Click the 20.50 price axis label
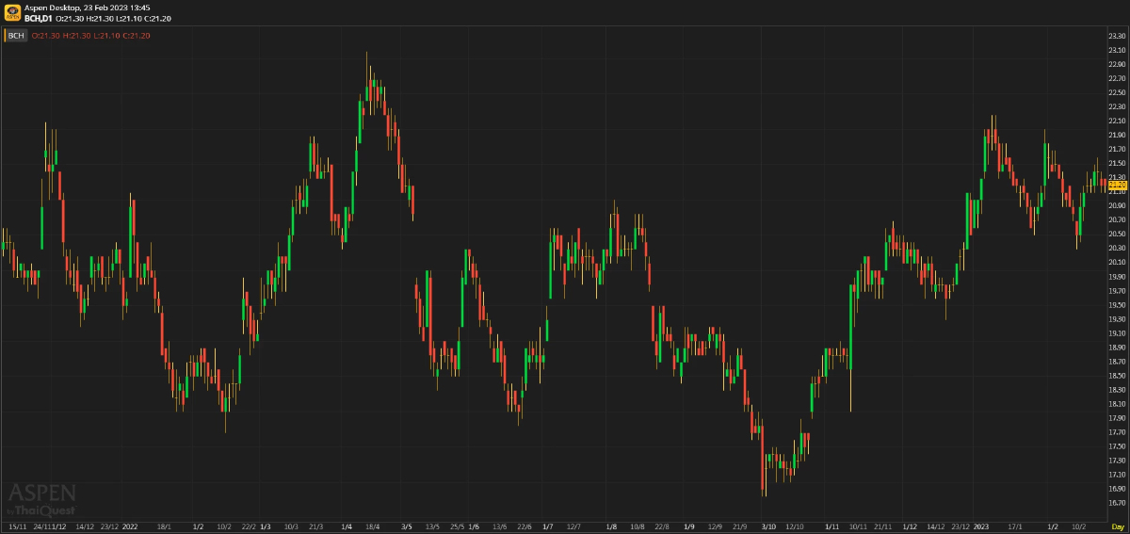The image size is (1130, 534). pos(1118,234)
